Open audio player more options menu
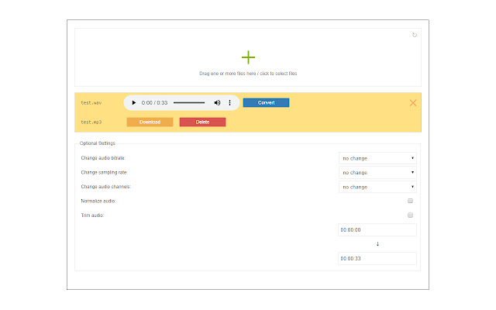The width and height of the screenshot is (496, 310). click(x=229, y=103)
